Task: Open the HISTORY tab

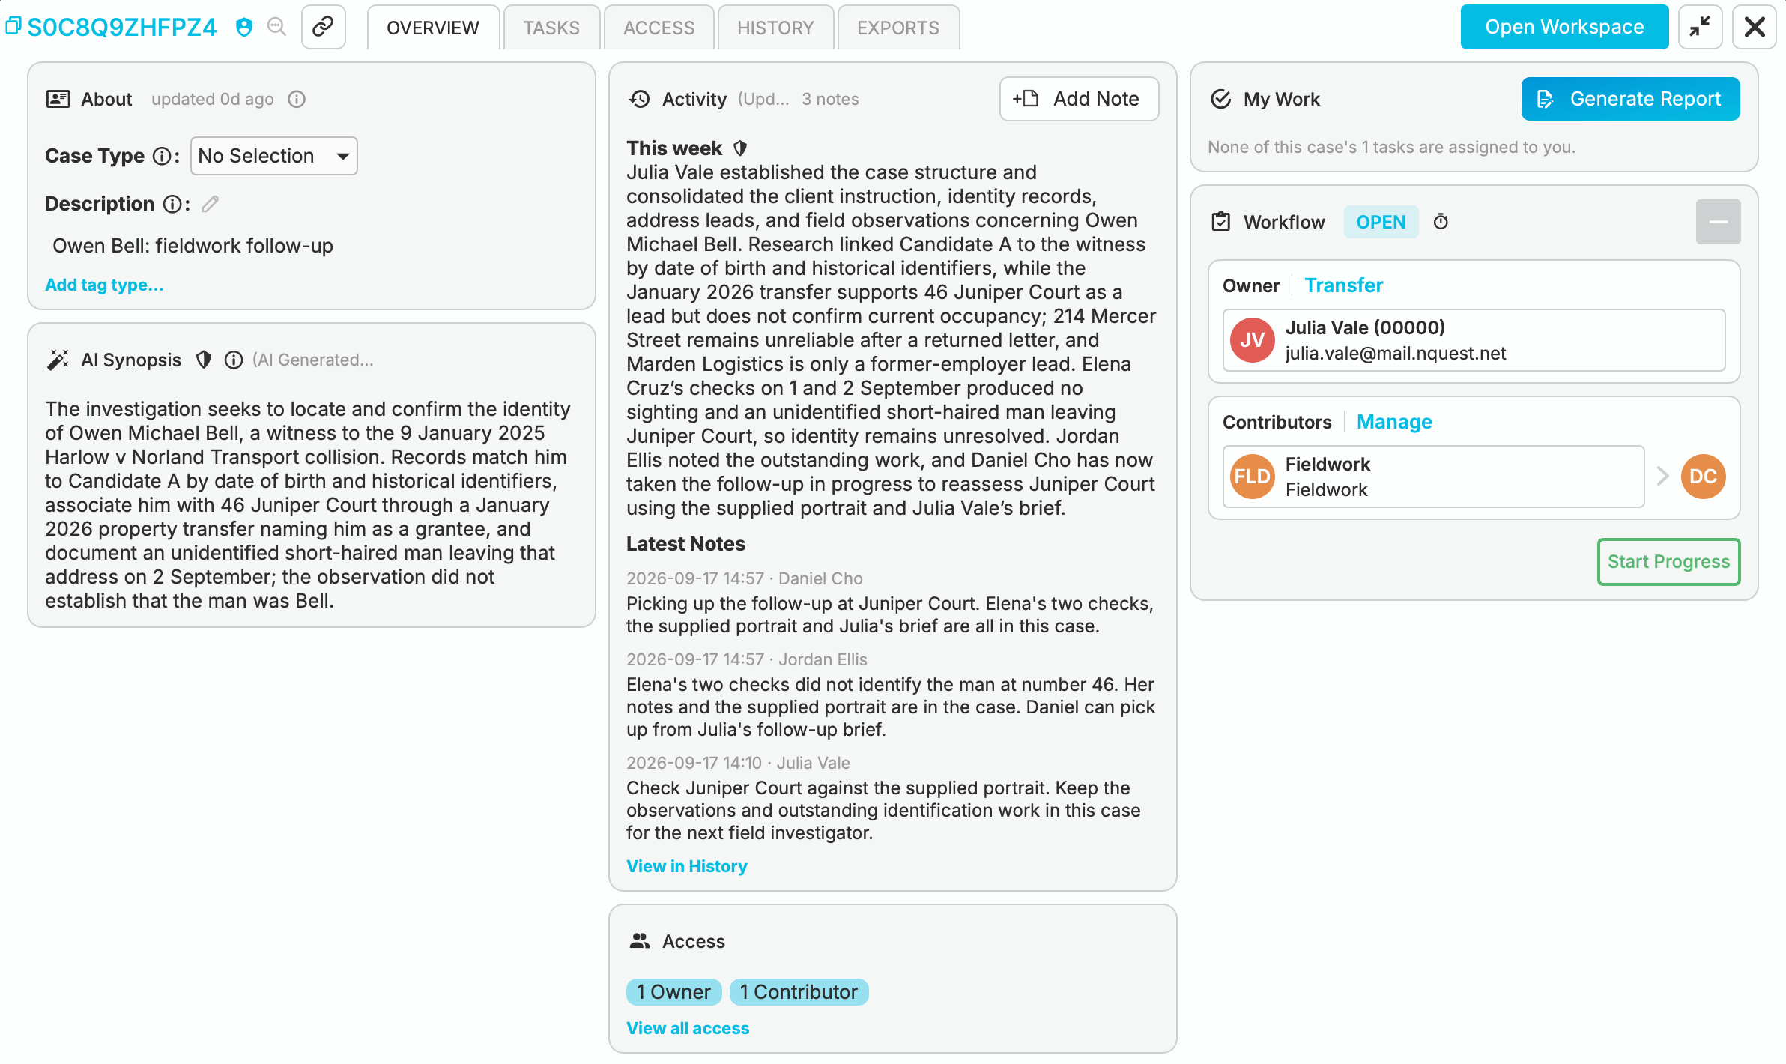Action: coord(775,28)
